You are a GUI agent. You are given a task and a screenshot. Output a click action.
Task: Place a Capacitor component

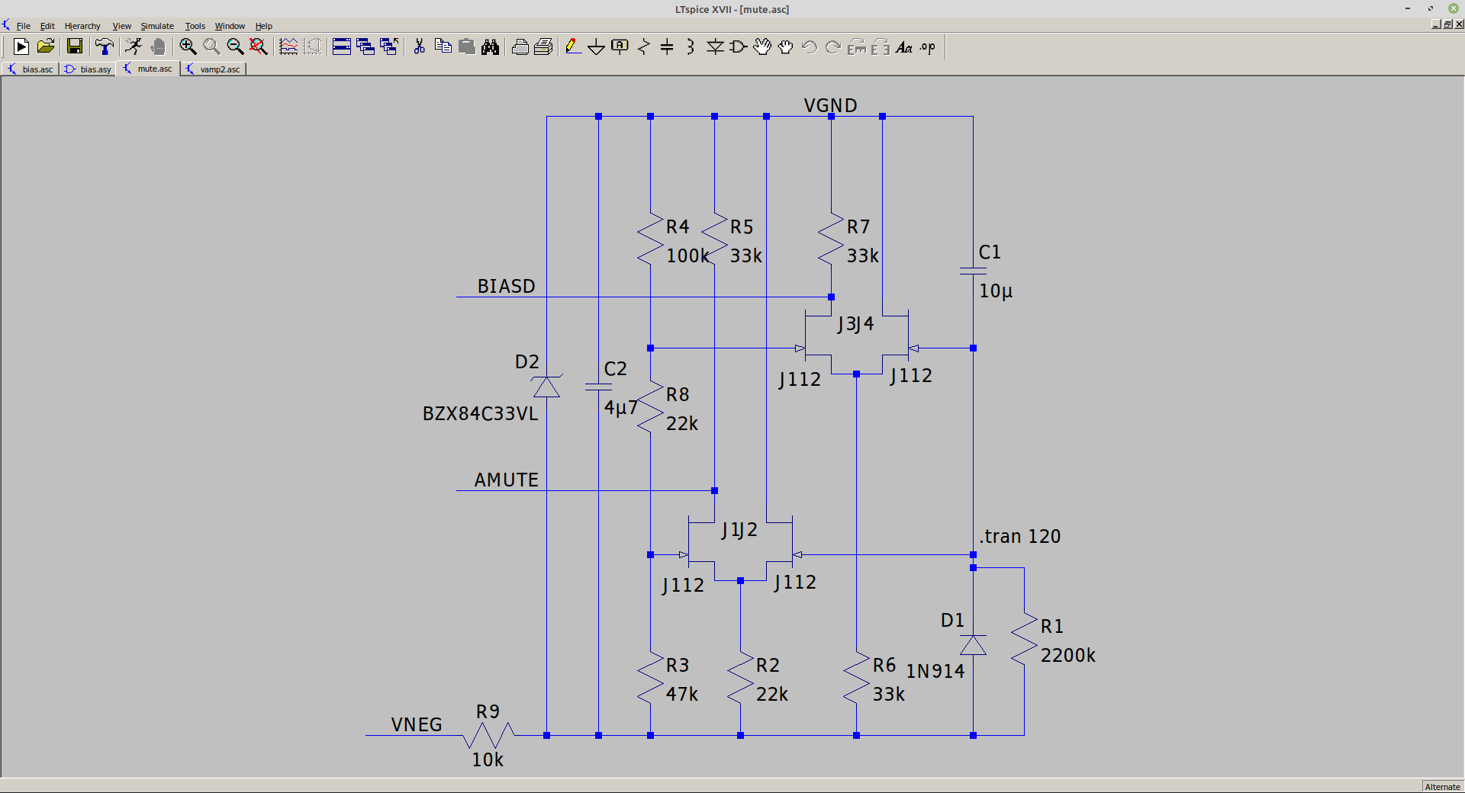667,47
